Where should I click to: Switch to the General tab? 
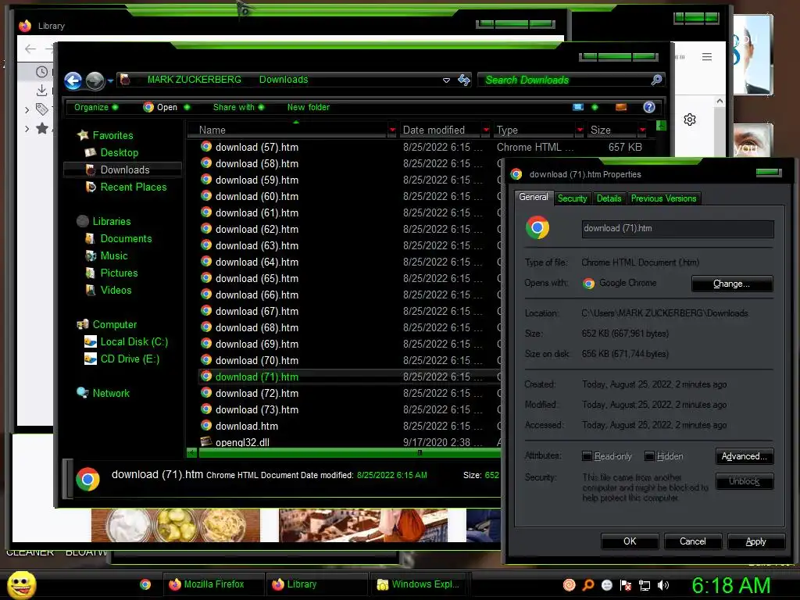click(x=533, y=197)
